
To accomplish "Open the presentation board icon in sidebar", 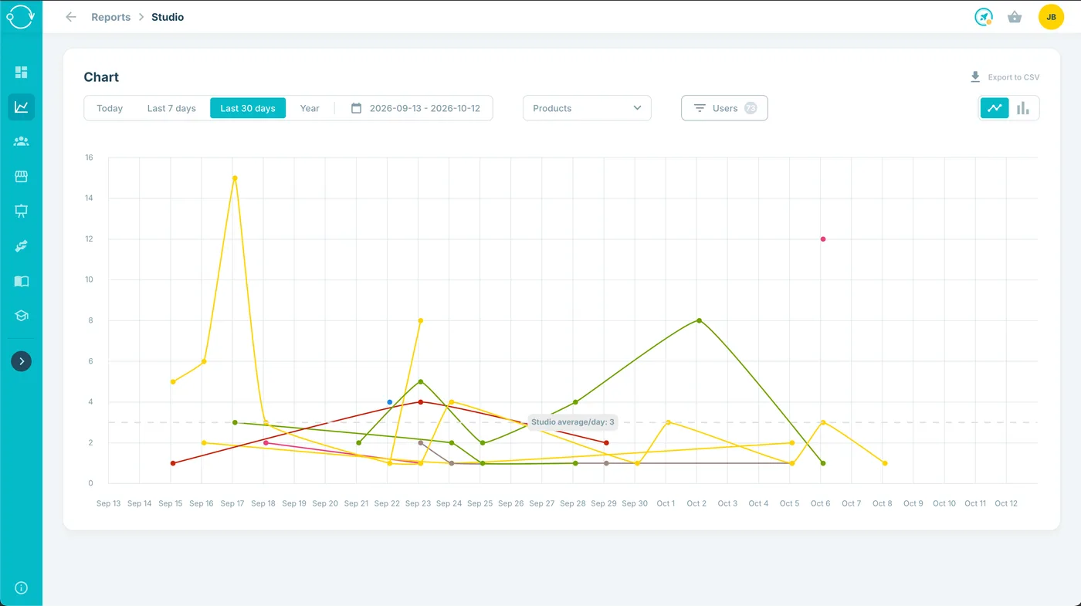I will coord(21,211).
